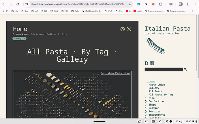Open Gallery in the sidebar menu

pos(154,88)
